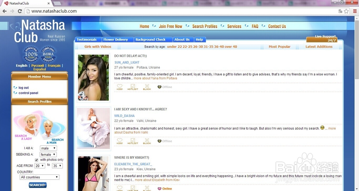The height and width of the screenshot is (191, 359).
Task: Open the 'SEEKING A' dropdown
Action: click(x=48, y=155)
